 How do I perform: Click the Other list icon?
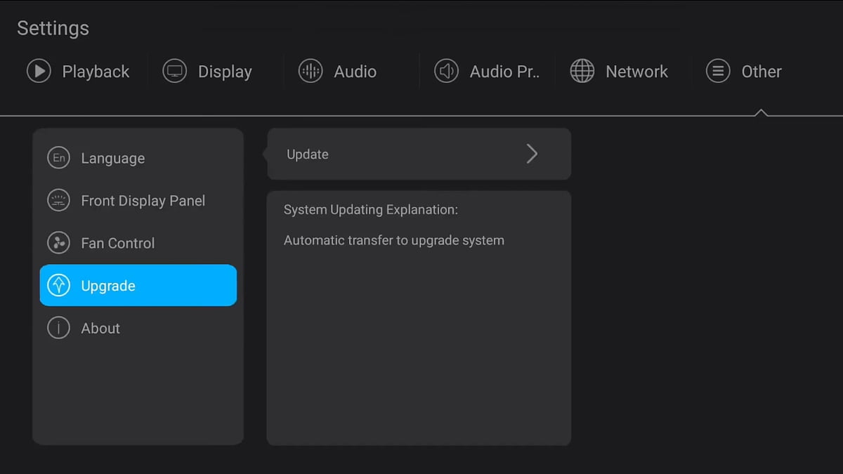[718, 71]
